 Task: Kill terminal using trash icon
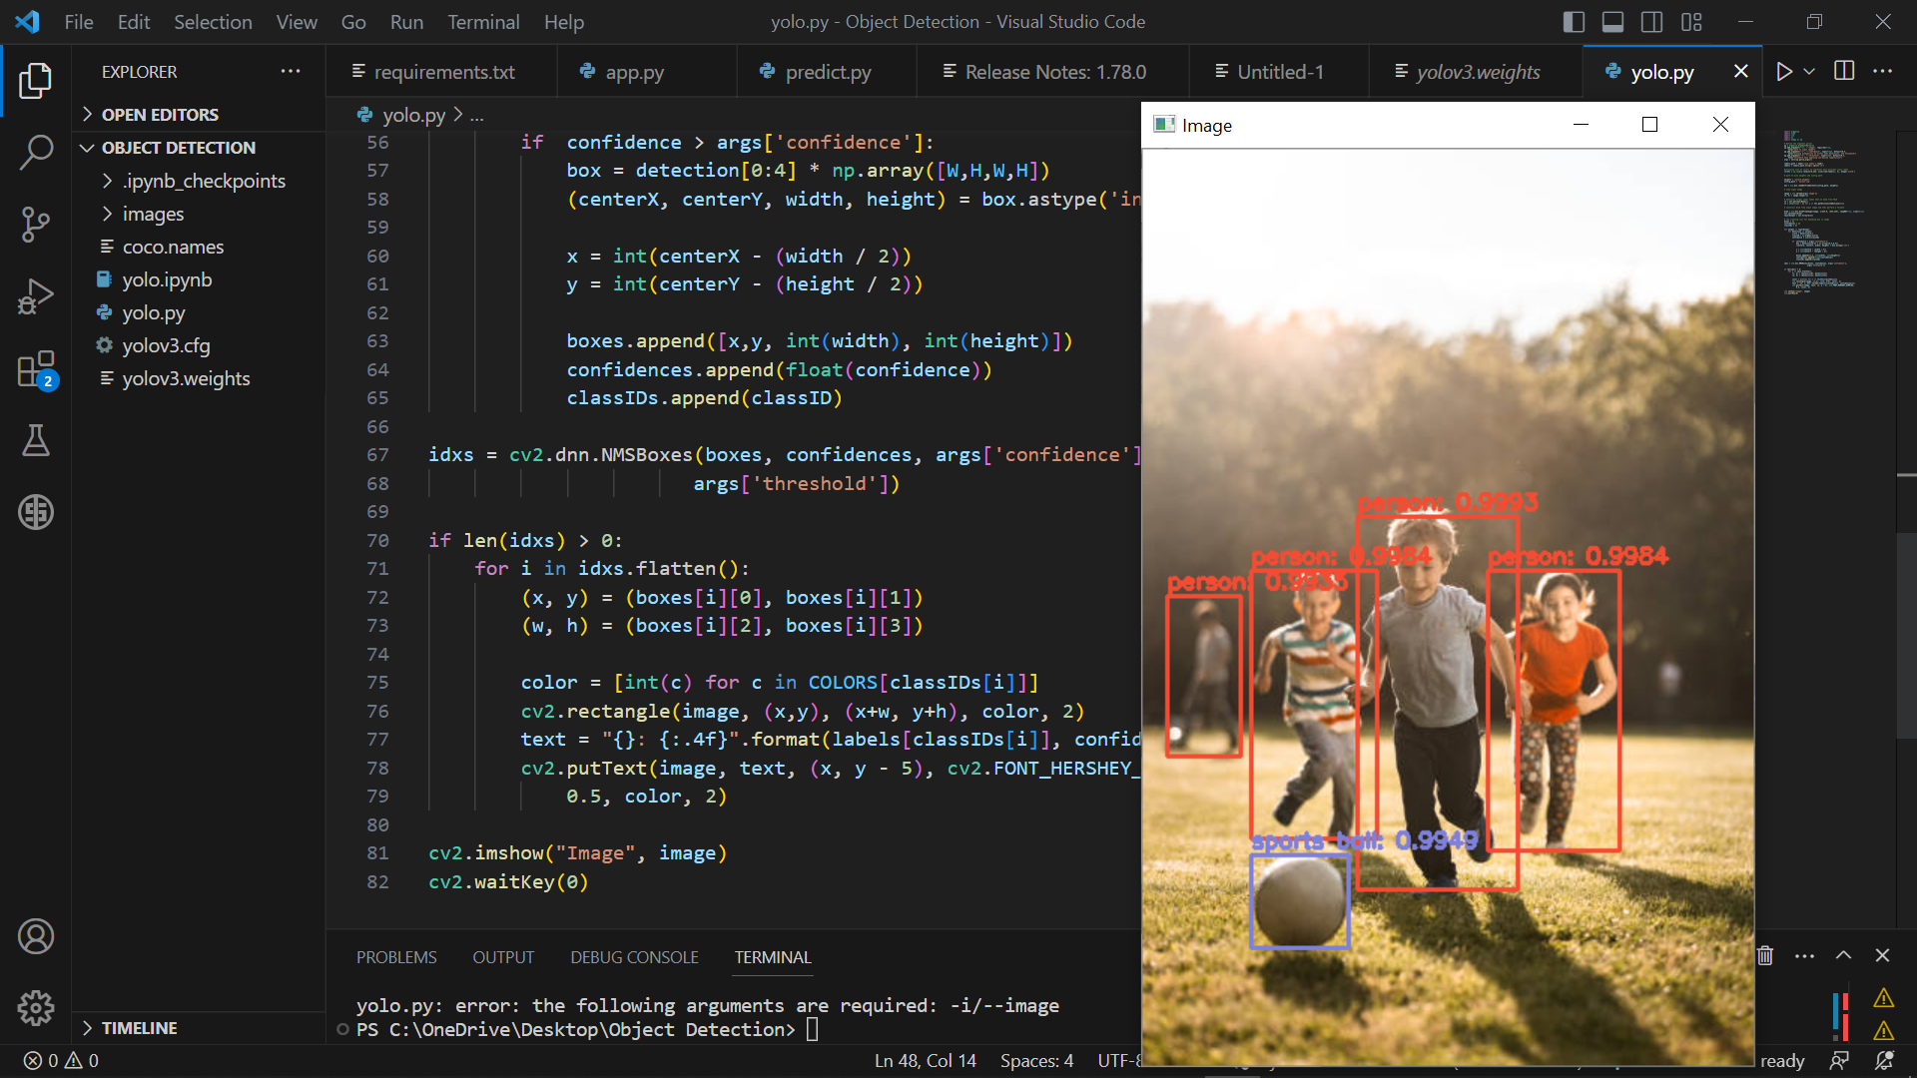tap(1765, 955)
